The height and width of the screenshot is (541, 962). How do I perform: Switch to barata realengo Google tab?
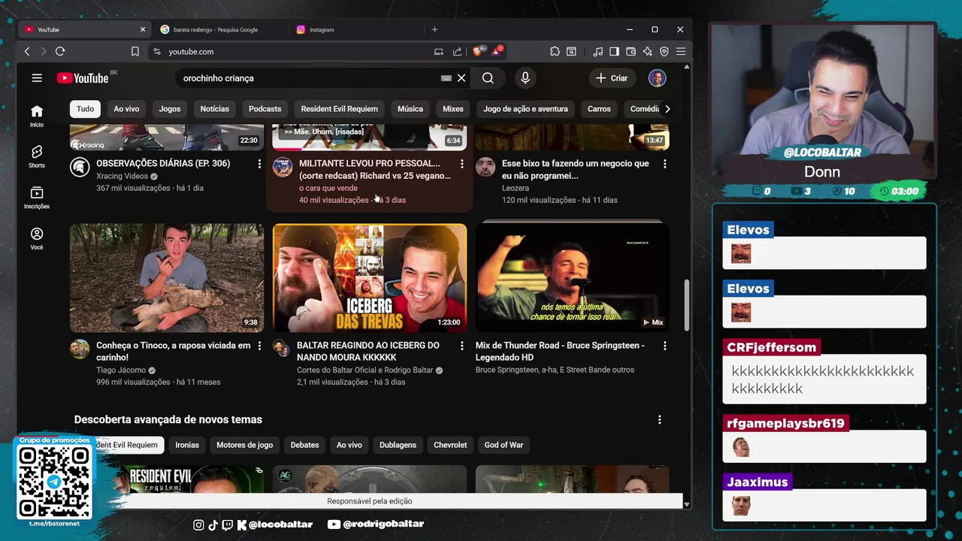[216, 29]
